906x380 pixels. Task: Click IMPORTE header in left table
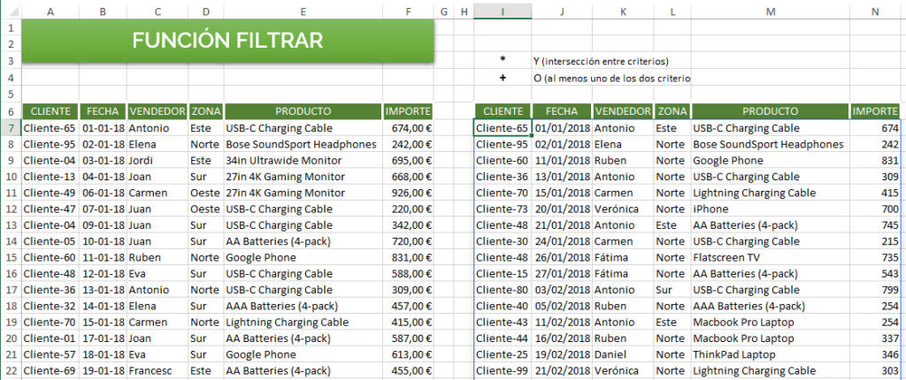pyautogui.click(x=408, y=111)
